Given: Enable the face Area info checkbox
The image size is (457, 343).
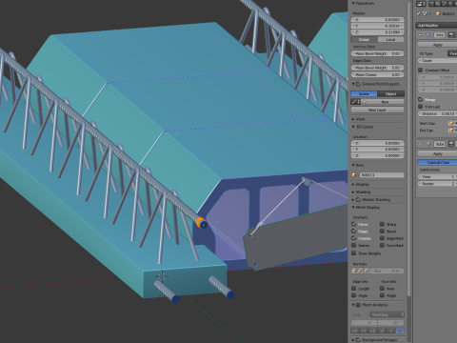Looking at the screenshot, I should (382, 289).
